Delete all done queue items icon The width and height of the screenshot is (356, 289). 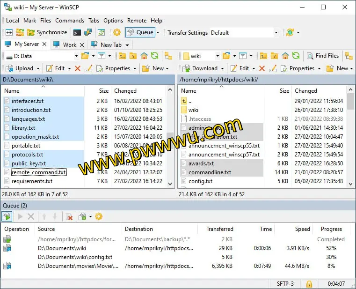point(69,216)
